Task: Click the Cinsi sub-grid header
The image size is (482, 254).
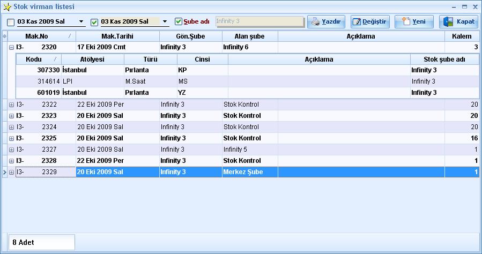Action: pyautogui.click(x=202, y=59)
